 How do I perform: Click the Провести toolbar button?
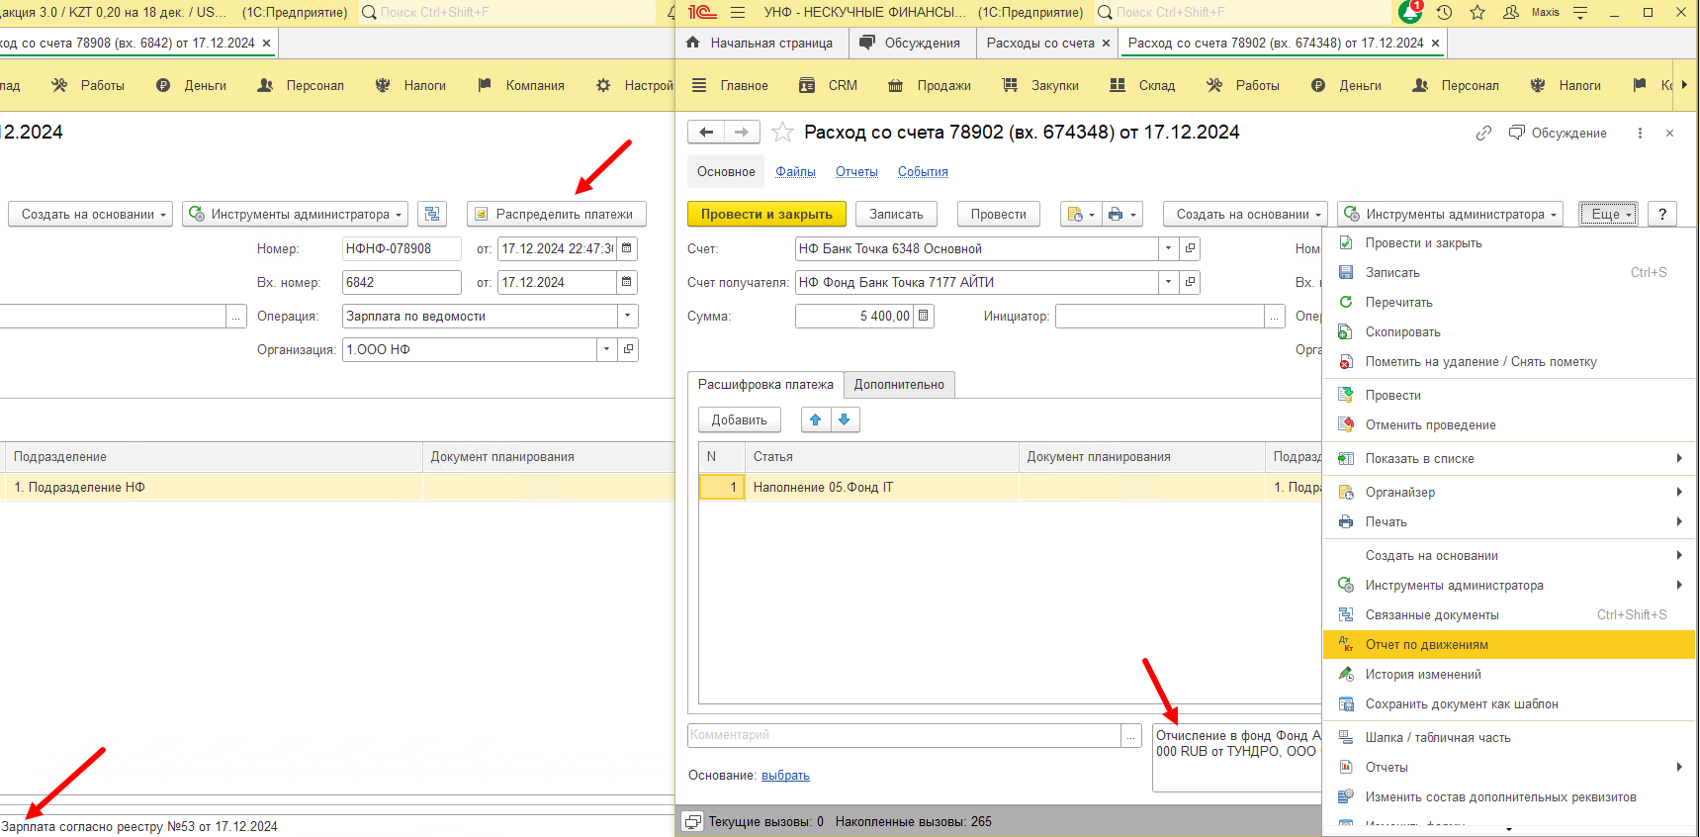coord(998,214)
